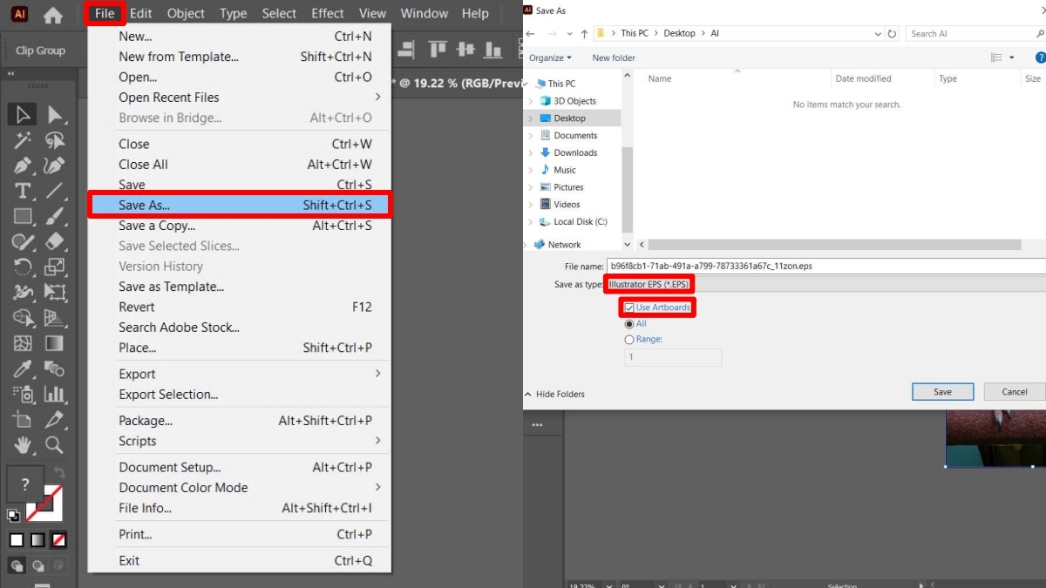Screen dimensions: 1046x588
Task: Swap fill and stroke colors
Action: tap(59, 473)
